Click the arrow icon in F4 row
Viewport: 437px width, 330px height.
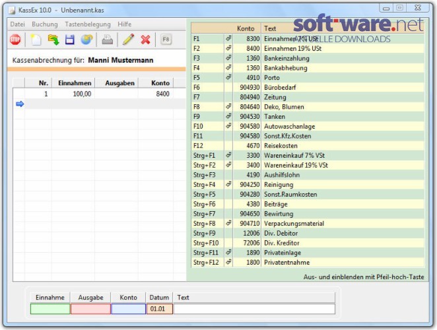228,67
